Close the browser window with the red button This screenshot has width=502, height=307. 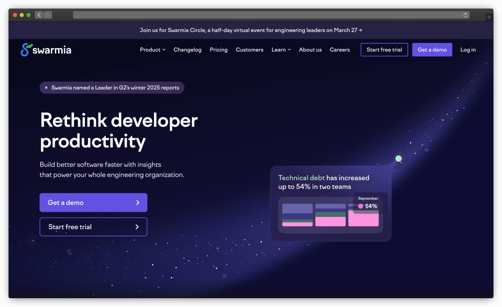[15, 15]
